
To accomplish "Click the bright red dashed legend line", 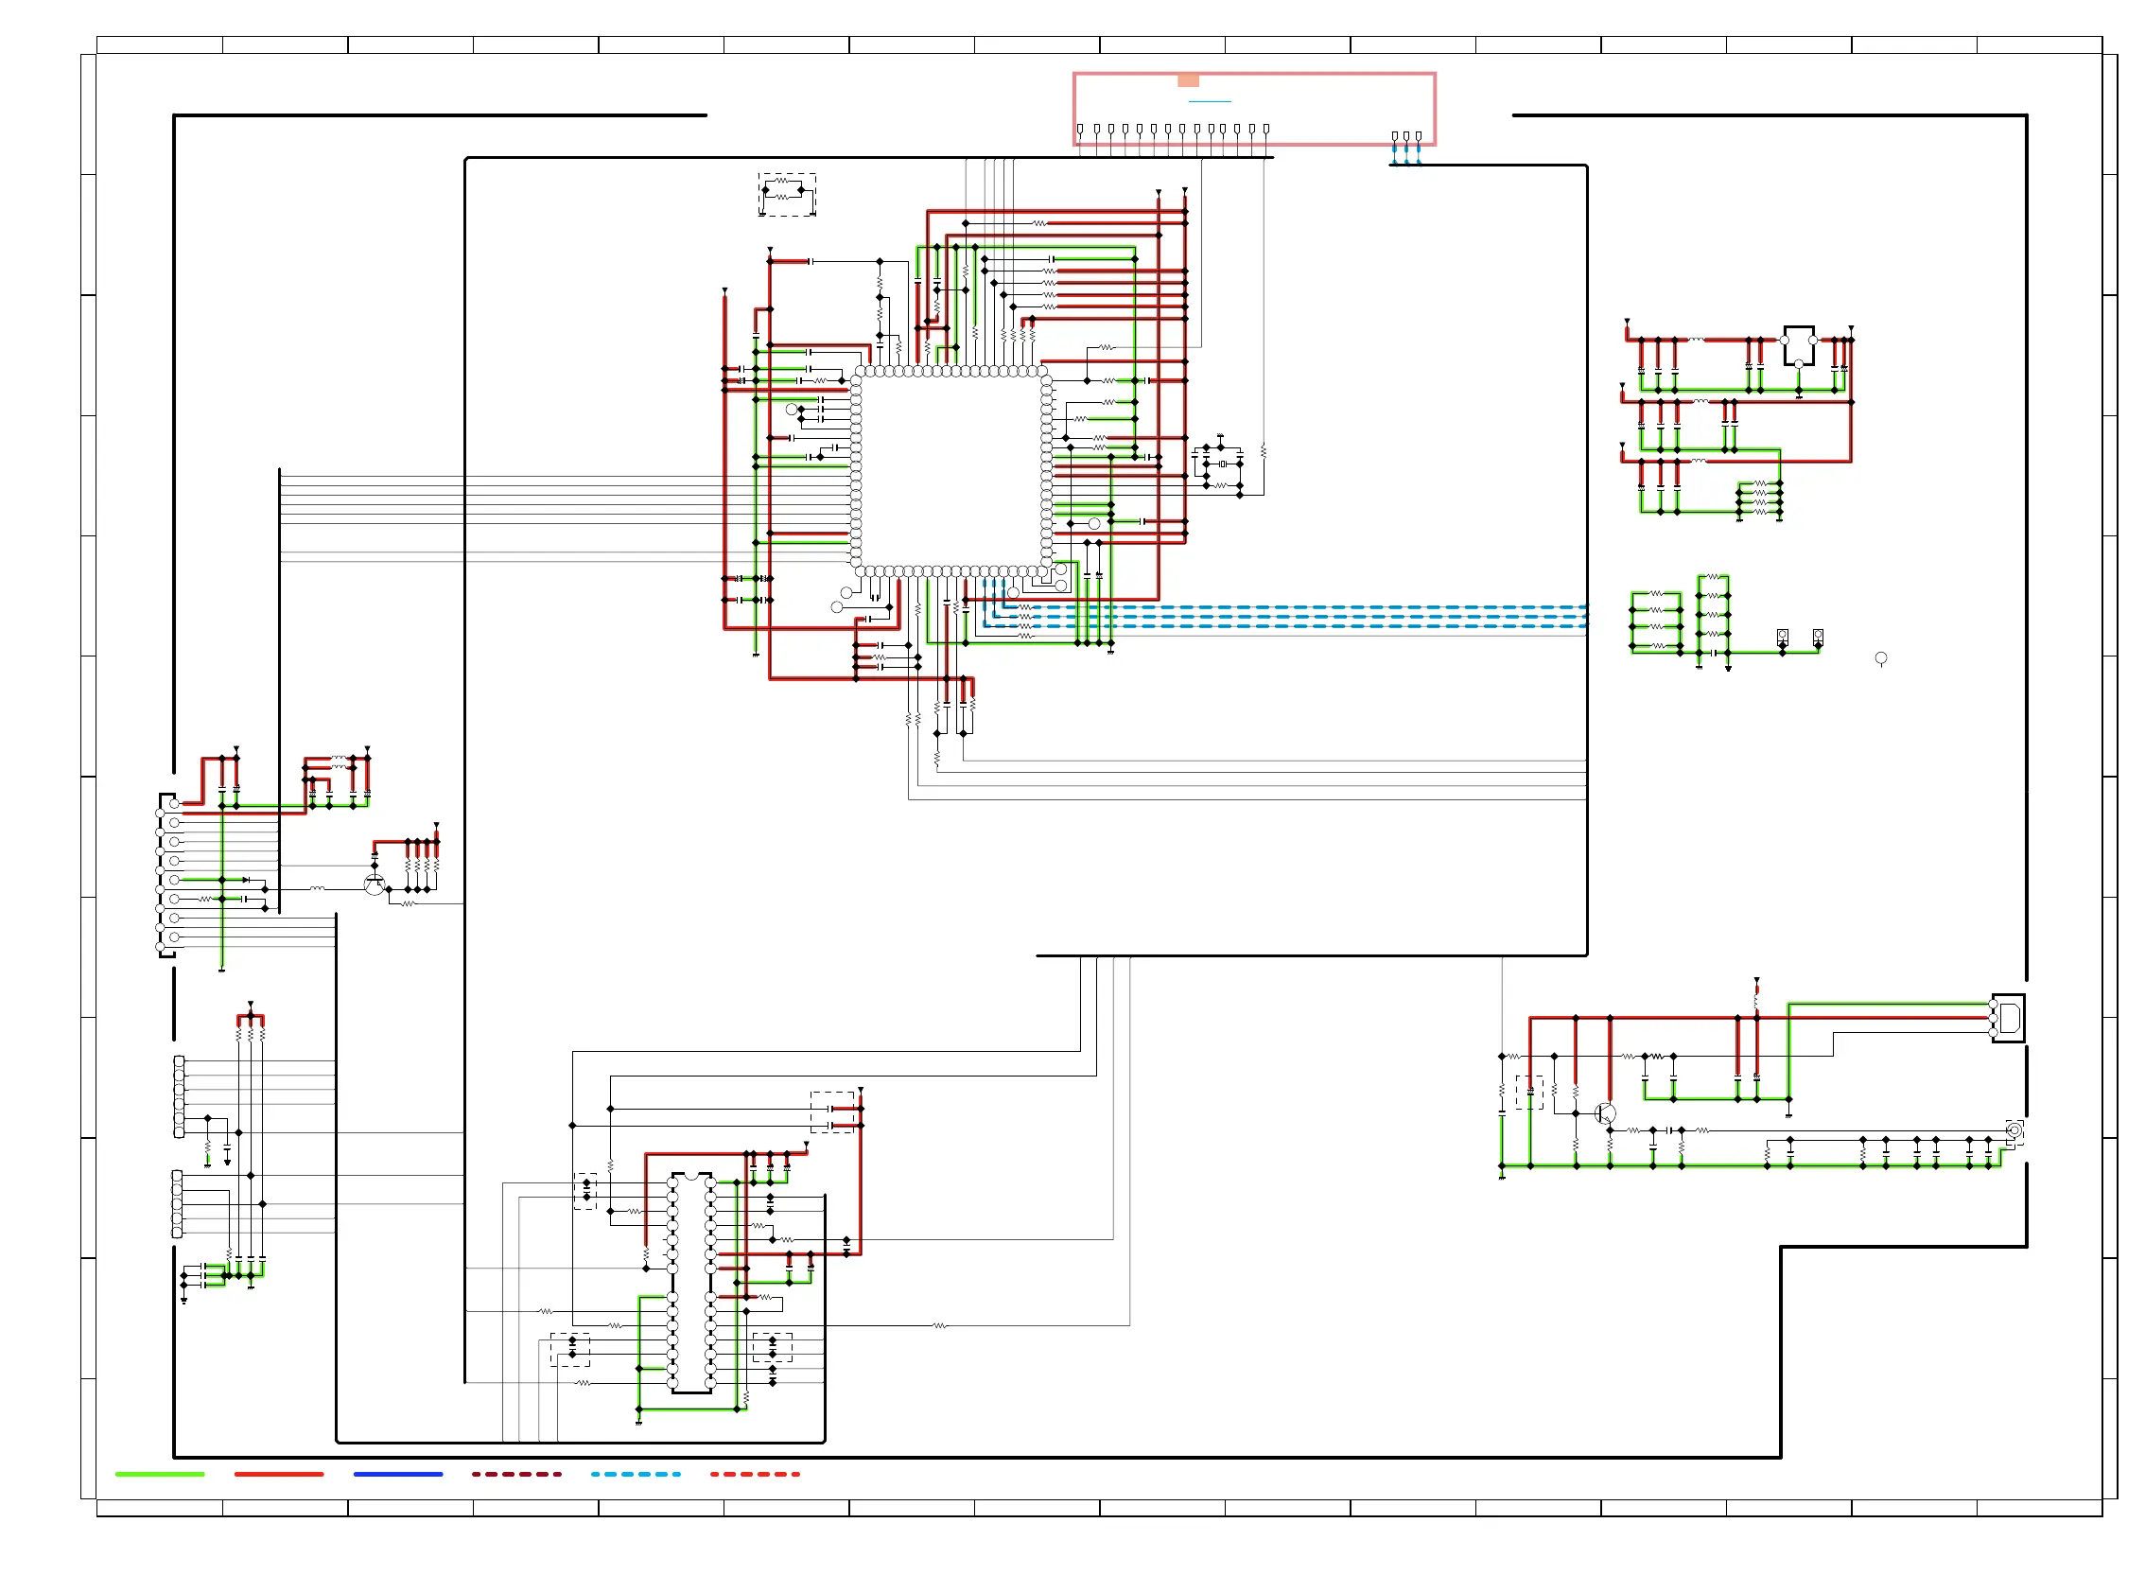I will click(x=754, y=1475).
